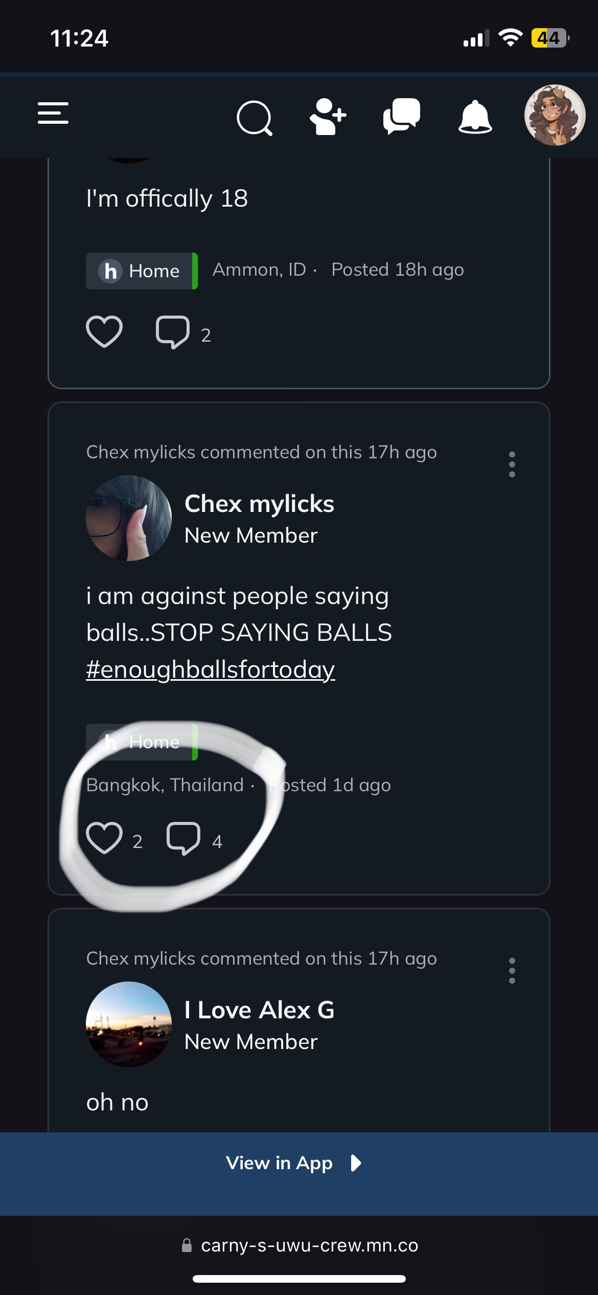This screenshot has width=598, height=1295.
Task: Open comments on Chex mylicks' post
Action: (x=183, y=839)
